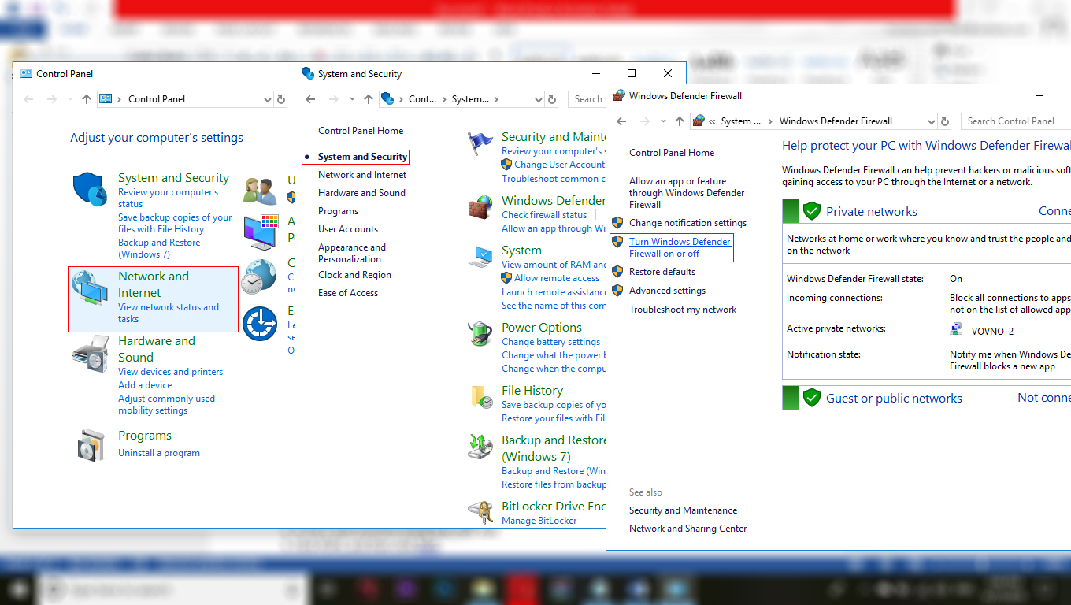
Task: Select Network and Internet in the System and Security sidebar
Action: coord(362,175)
